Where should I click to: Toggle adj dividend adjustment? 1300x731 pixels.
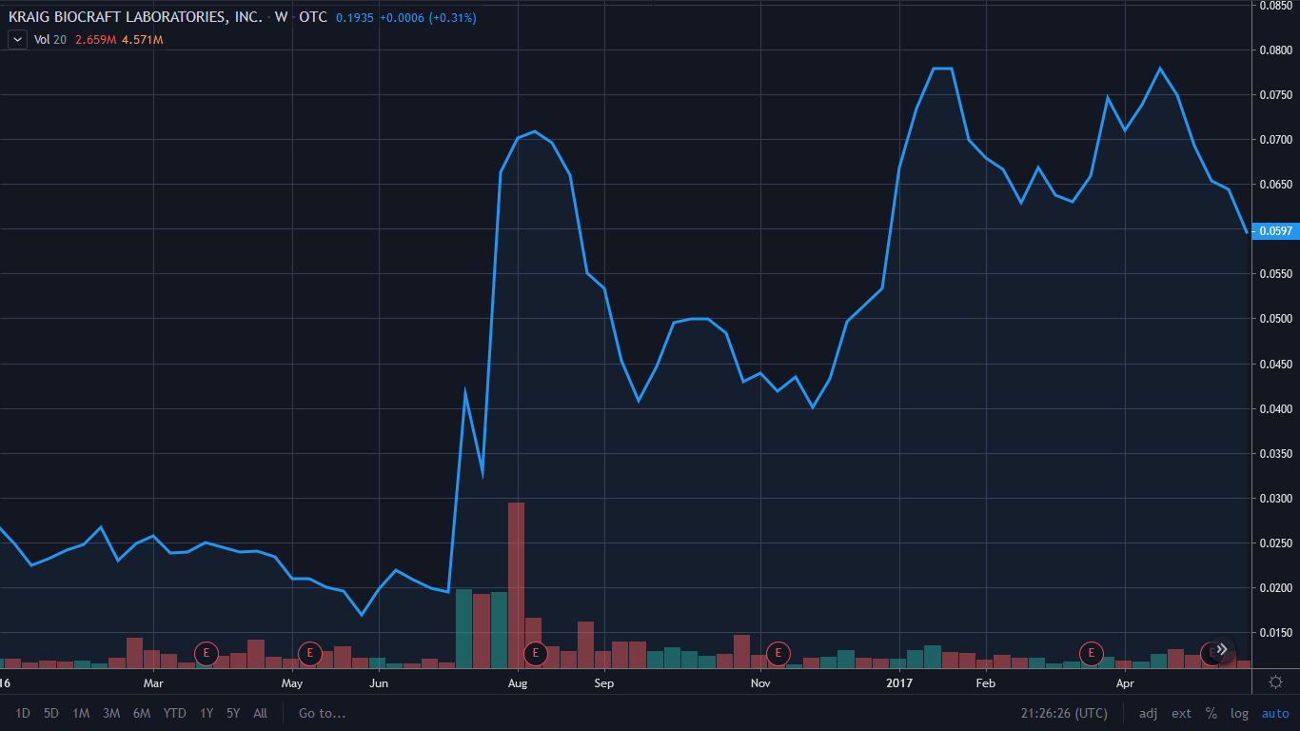1149,713
